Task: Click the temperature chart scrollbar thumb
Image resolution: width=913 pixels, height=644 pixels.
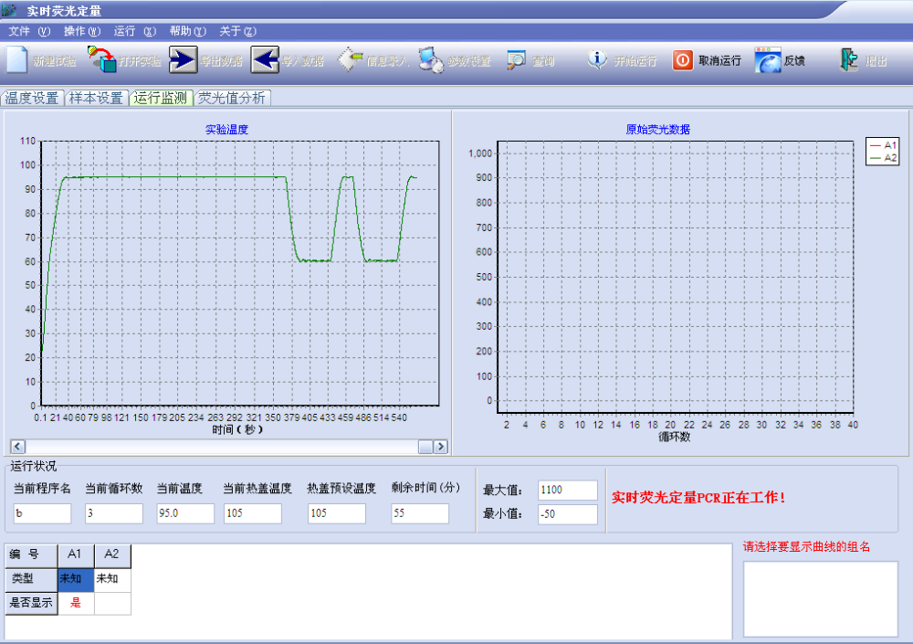Action: pyautogui.click(x=425, y=447)
